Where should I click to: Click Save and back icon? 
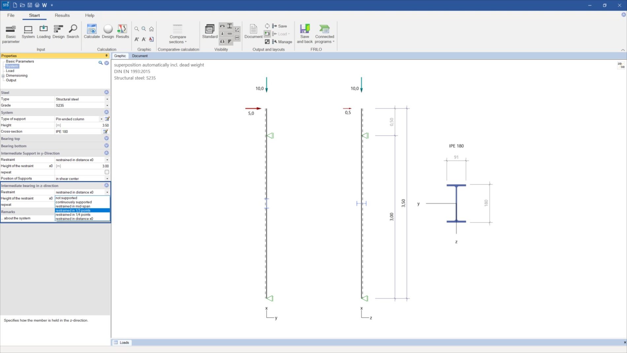click(304, 34)
